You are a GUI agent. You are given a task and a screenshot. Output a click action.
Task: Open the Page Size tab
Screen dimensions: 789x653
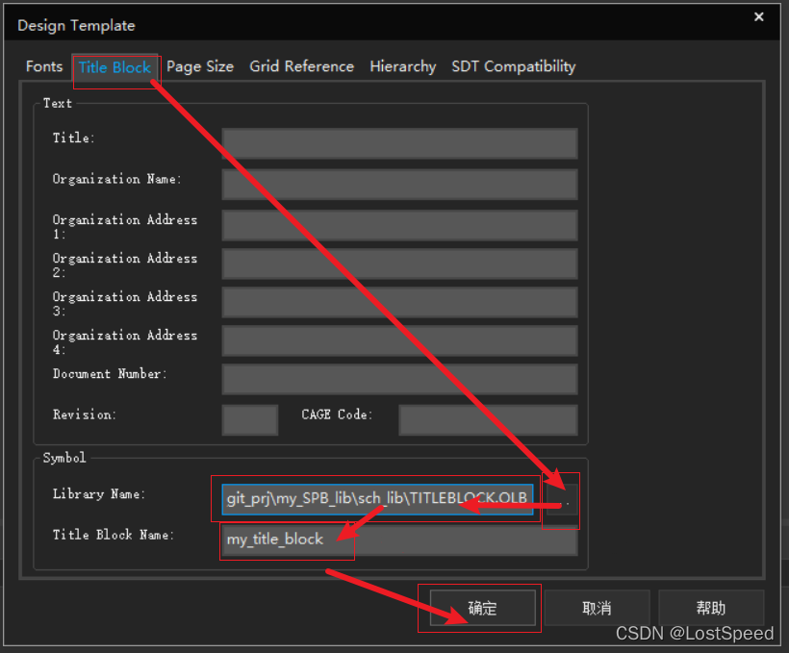[x=200, y=66]
